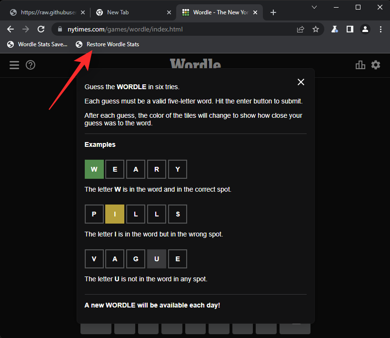390x338 pixels.
Task: Click the Examples heading
Action: coord(100,144)
